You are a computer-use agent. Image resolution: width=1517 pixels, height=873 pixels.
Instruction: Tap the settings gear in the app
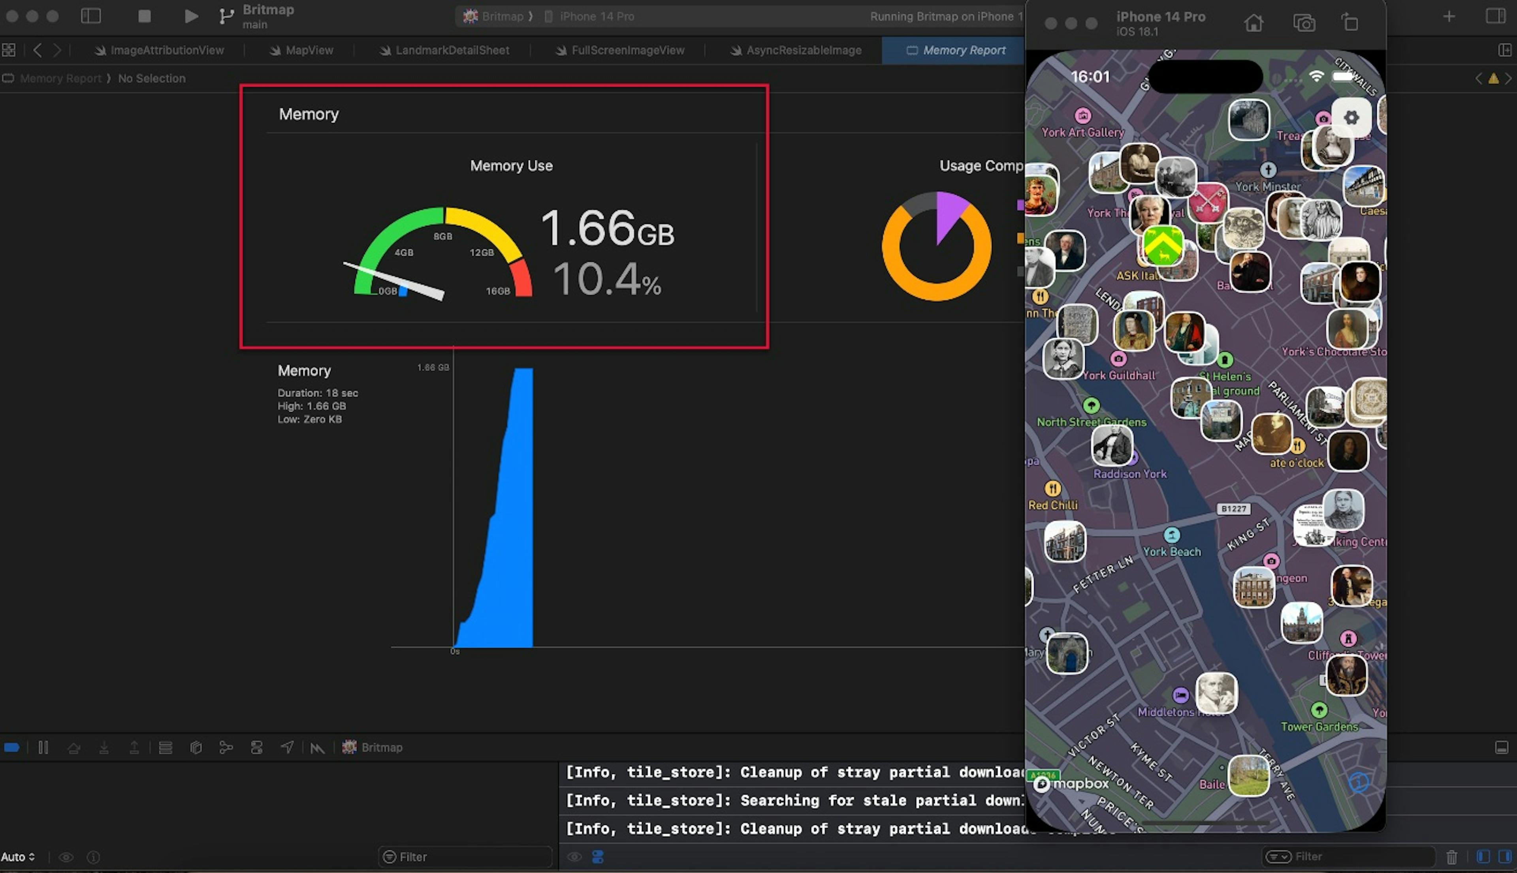[x=1351, y=118]
